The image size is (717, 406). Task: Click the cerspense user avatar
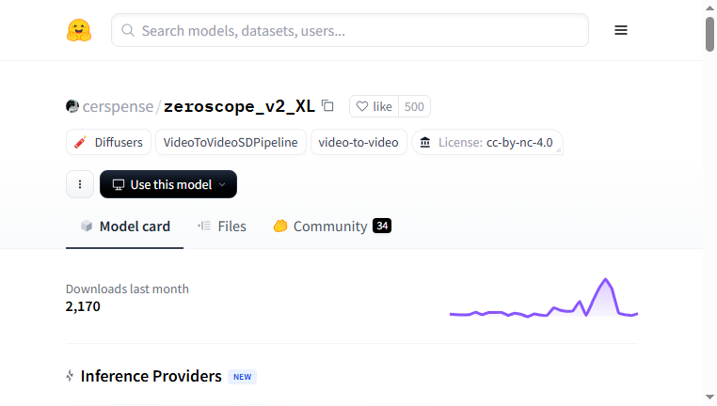pyautogui.click(x=72, y=106)
